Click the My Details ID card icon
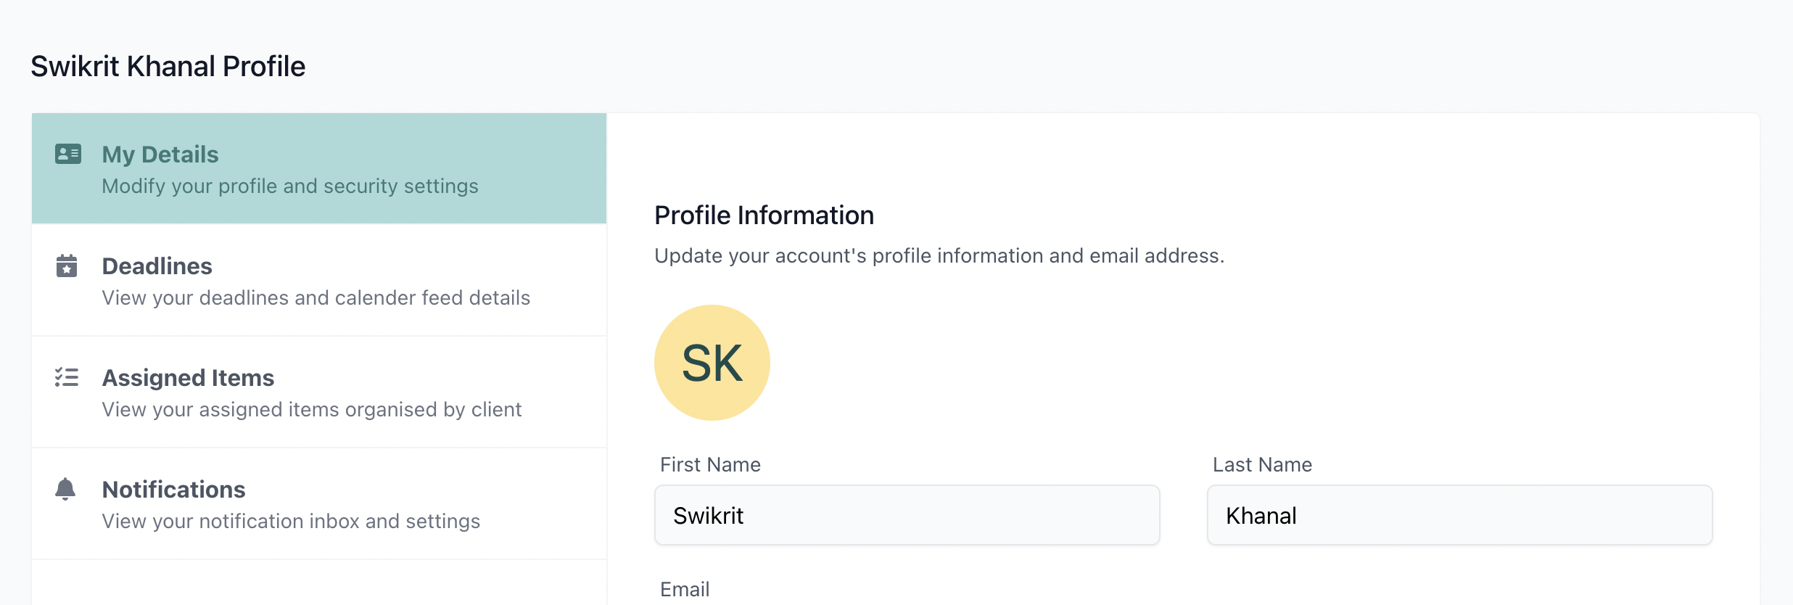The width and height of the screenshot is (1793, 605). point(68,154)
